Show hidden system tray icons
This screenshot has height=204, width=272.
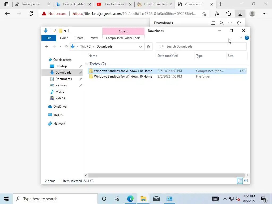[225, 199]
